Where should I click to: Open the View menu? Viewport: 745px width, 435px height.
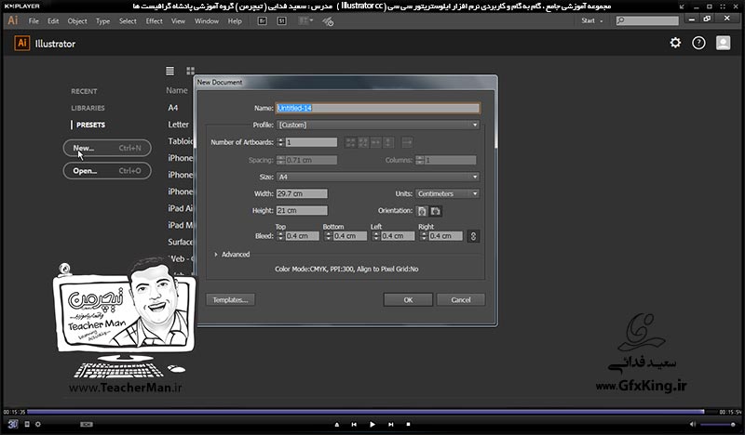(178, 20)
